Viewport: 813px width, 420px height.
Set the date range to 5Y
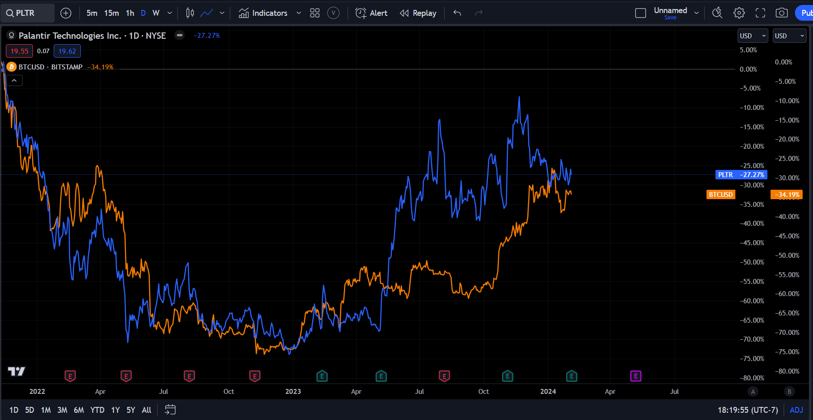coord(131,410)
